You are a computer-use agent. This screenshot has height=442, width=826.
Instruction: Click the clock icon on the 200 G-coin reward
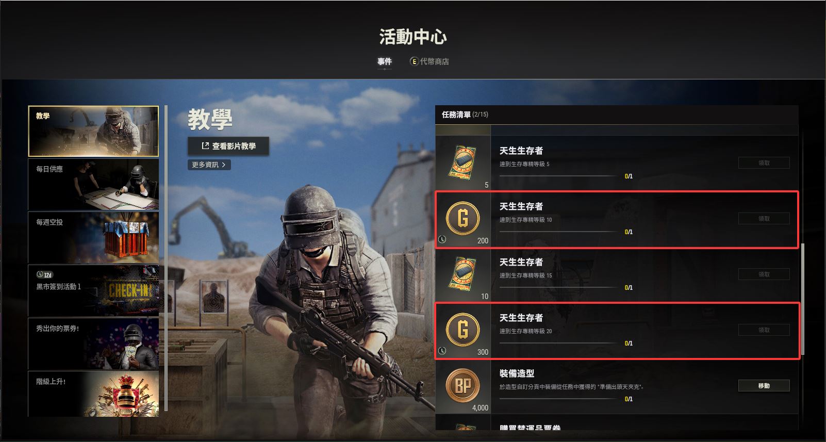pyautogui.click(x=442, y=240)
